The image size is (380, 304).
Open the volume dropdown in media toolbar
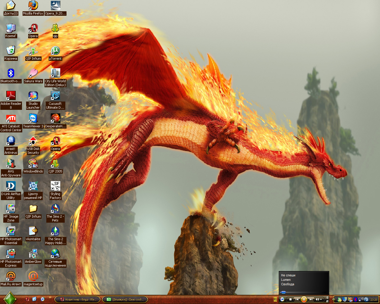(321, 300)
